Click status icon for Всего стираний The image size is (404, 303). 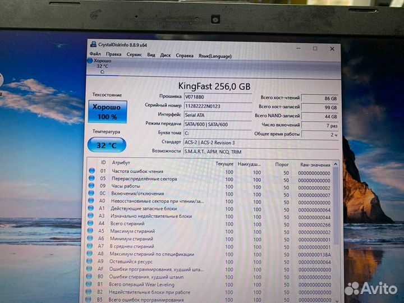click(x=90, y=223)
